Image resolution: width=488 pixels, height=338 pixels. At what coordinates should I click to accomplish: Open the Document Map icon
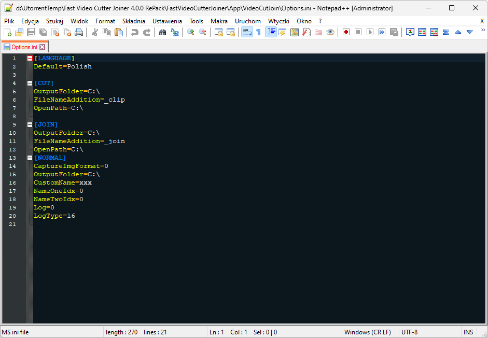click(x=295, y=32)
